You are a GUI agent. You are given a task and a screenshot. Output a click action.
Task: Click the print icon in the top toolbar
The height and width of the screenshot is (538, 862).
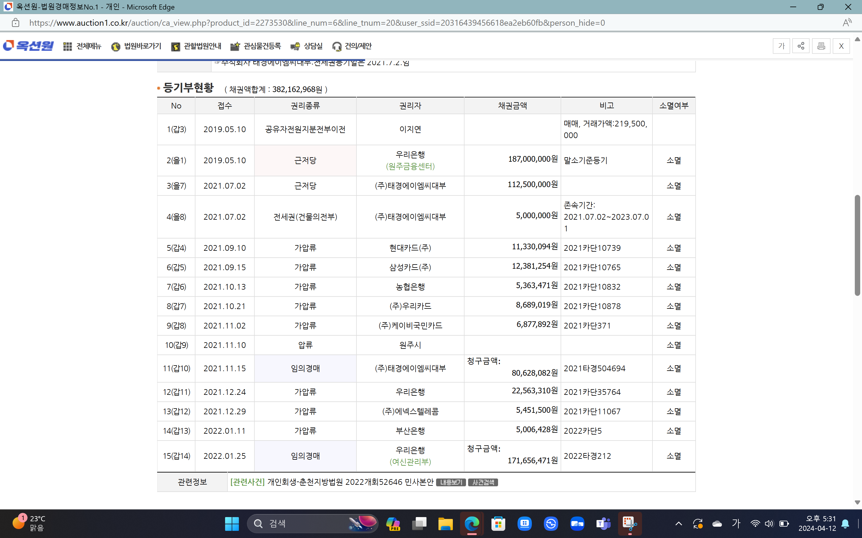pos(821,46)
